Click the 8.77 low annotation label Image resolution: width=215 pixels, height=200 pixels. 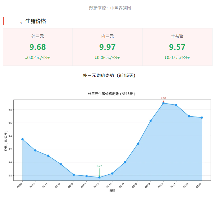coord(99,166)
